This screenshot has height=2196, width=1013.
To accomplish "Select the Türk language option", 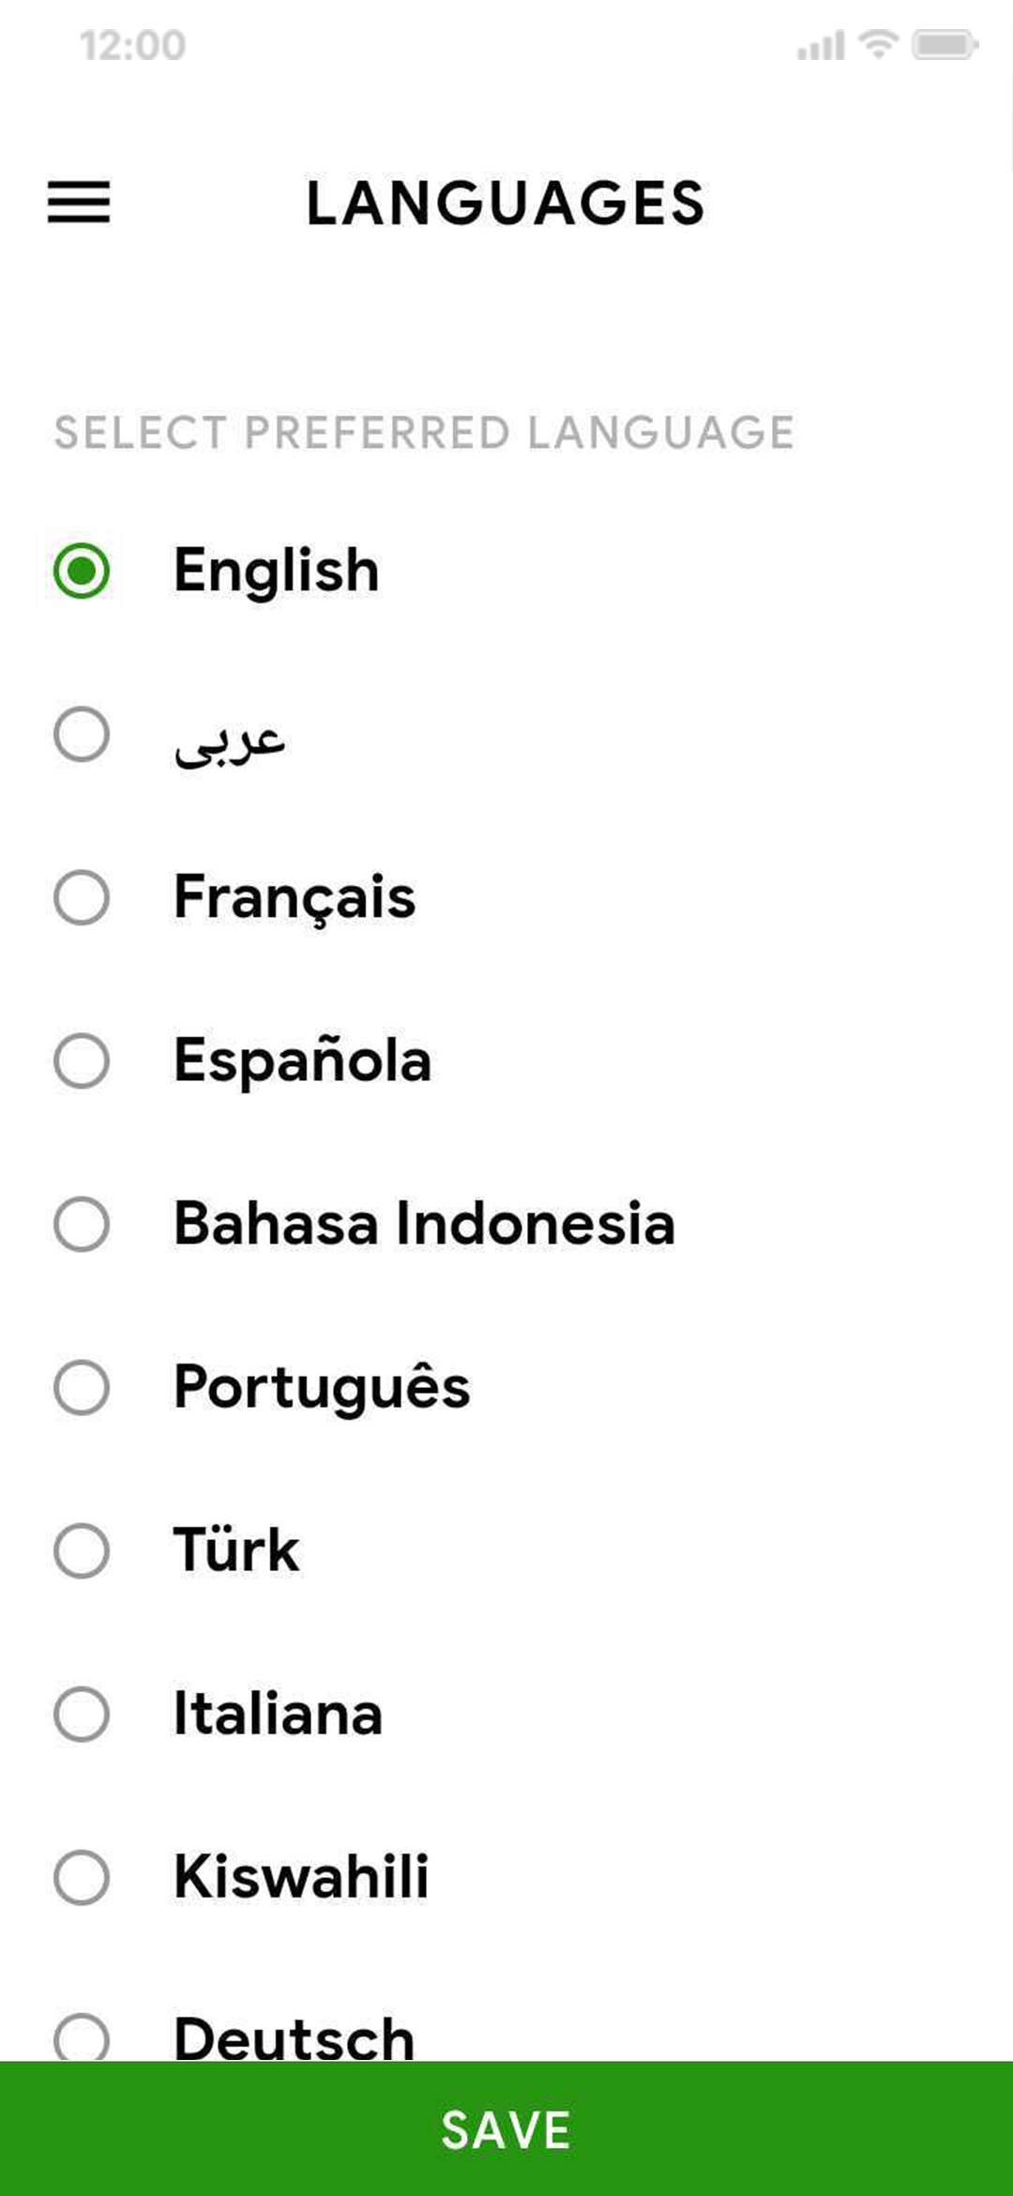I will coord(83,1550).
